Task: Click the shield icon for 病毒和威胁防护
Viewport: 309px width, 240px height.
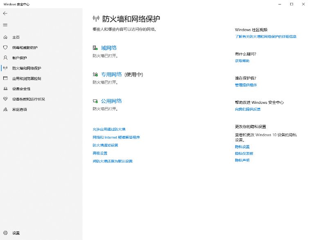Action: tap(5, 47)
